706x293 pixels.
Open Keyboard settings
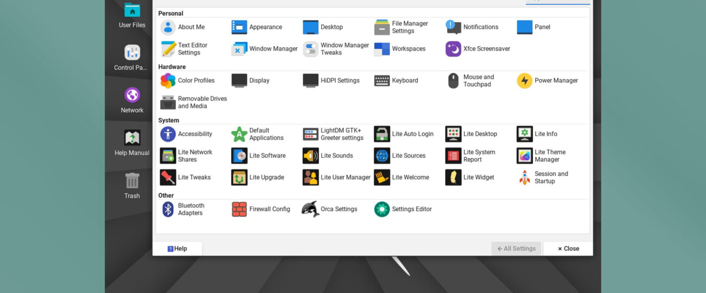click(x=396, y=81)
